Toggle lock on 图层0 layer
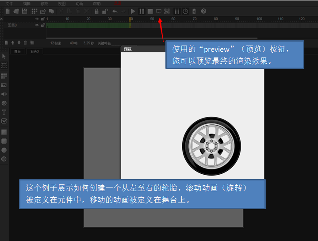318x241 pixels. coord(42,25)
